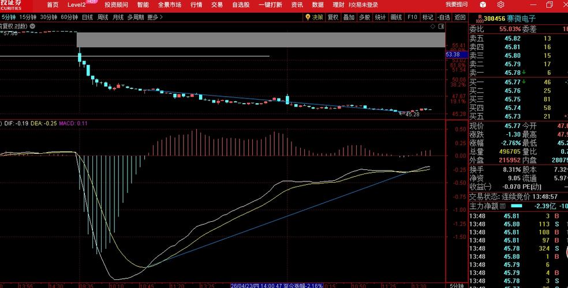The image size is (568, 288).
Task: Click the 复权 toolbar button
Action: tap(333, 17)
